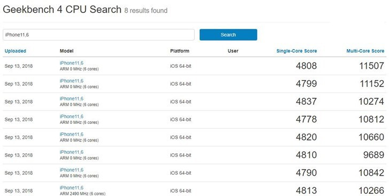Screen dimensions: 389x196
Task: Sort results by Uploaded column
Action: [15, 51]
